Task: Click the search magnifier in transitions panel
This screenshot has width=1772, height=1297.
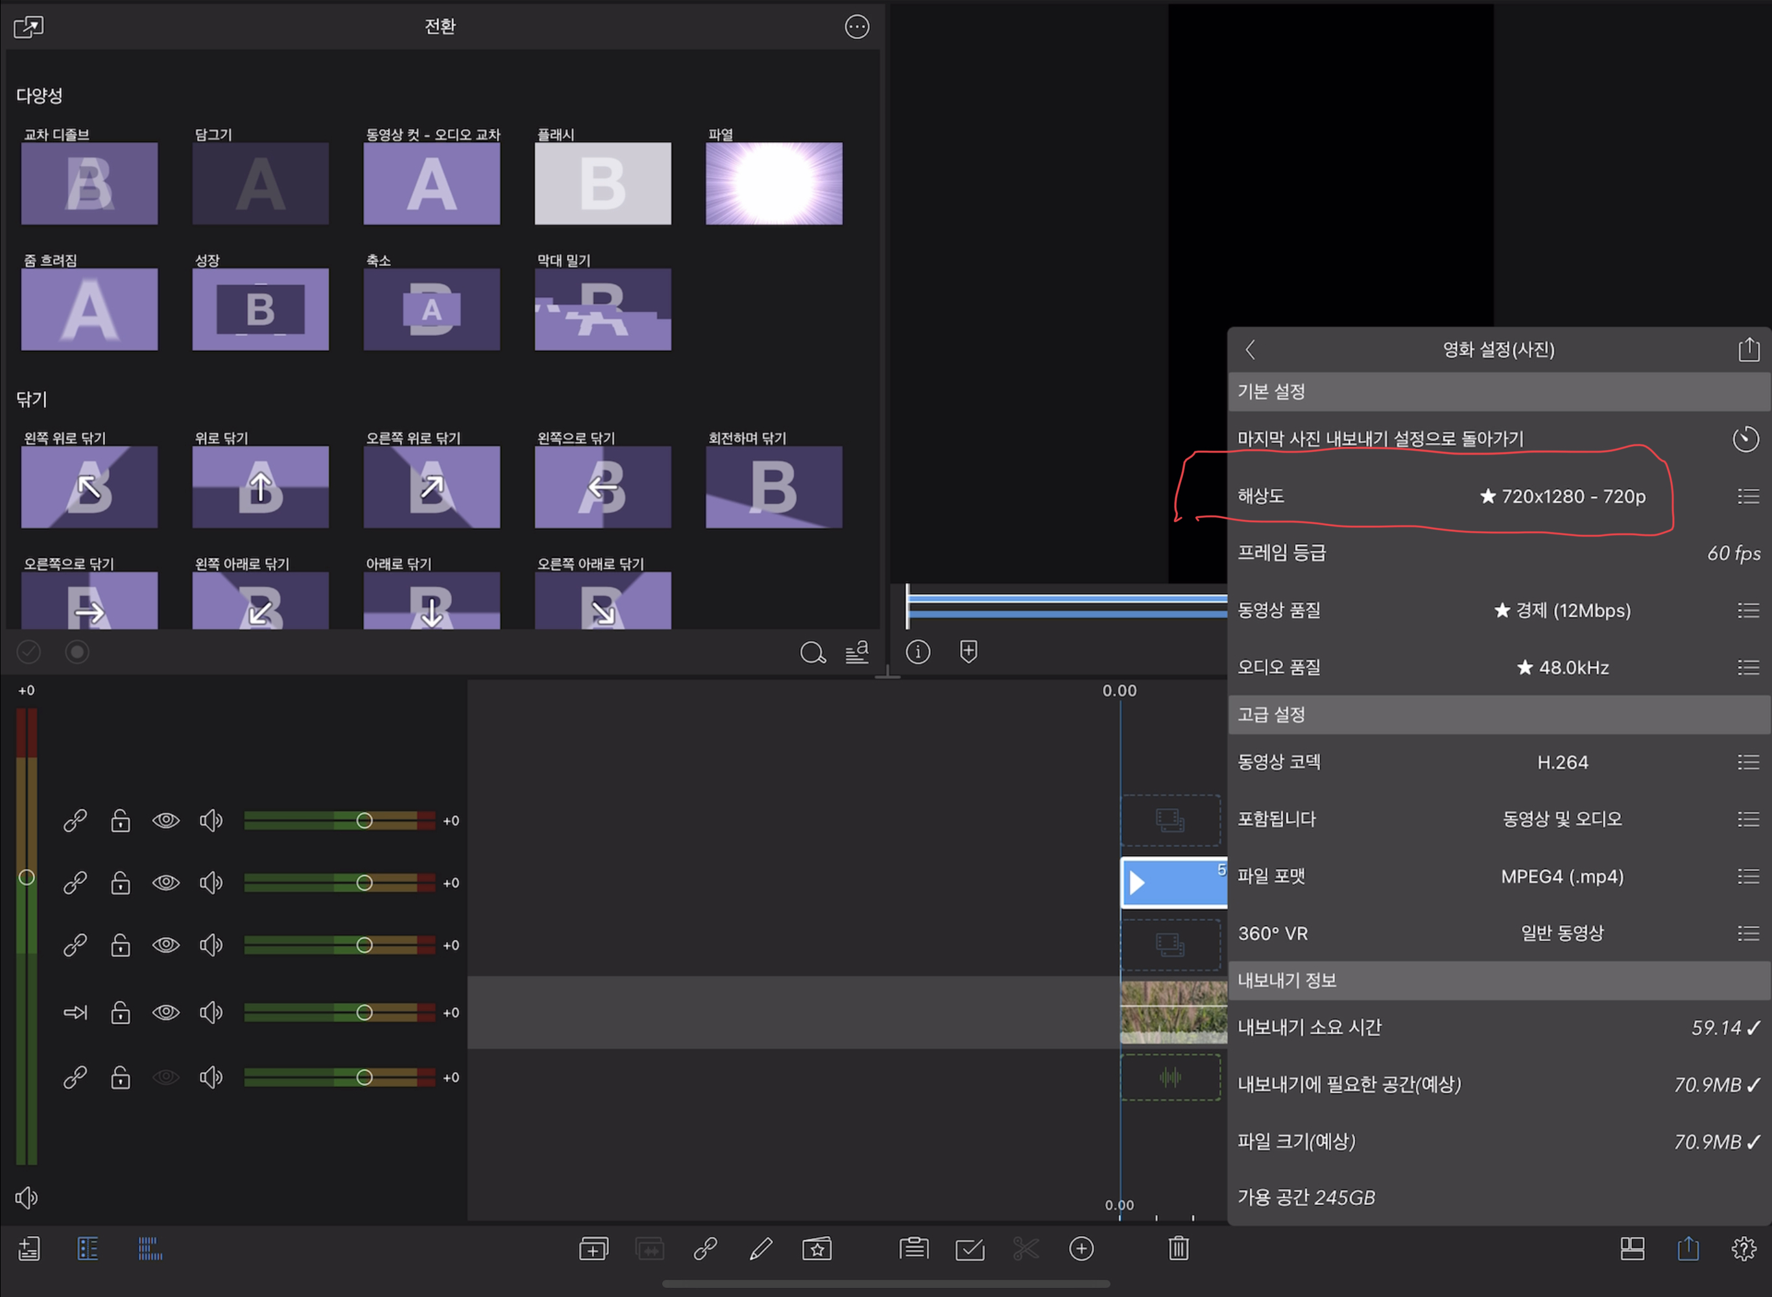Action: tap(813, 652)
